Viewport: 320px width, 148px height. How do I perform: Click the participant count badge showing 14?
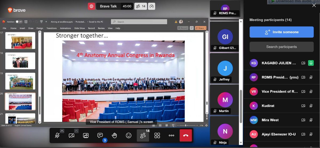141,6
